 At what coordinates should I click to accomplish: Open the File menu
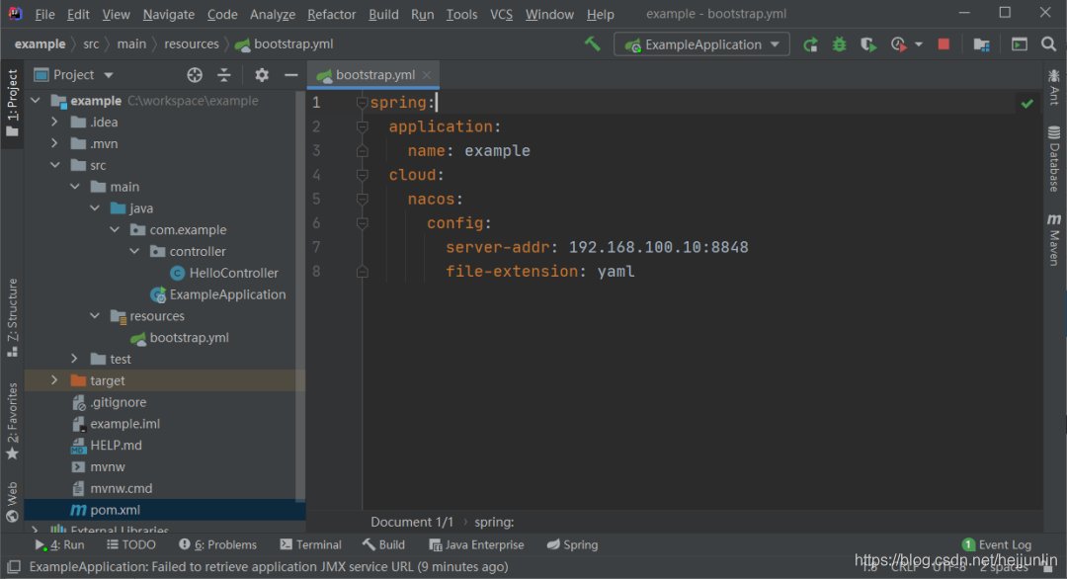coord(44,14)
